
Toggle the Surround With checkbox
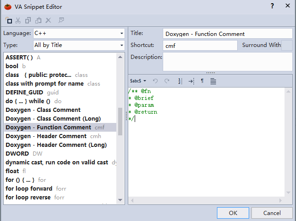pos(286,45)
